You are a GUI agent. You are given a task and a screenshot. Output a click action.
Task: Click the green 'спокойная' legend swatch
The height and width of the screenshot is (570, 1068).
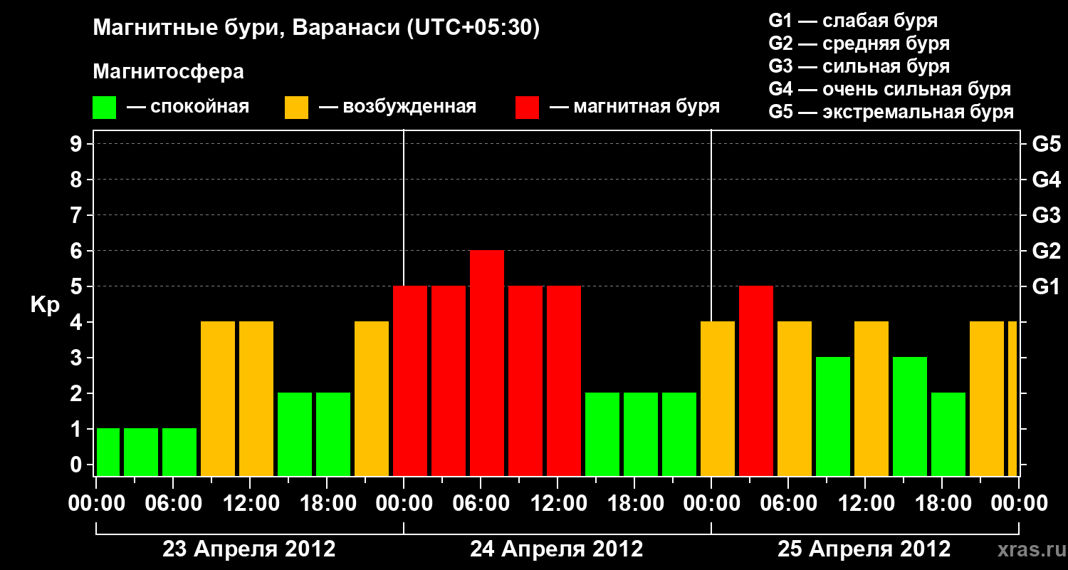(x=105, y=108)
